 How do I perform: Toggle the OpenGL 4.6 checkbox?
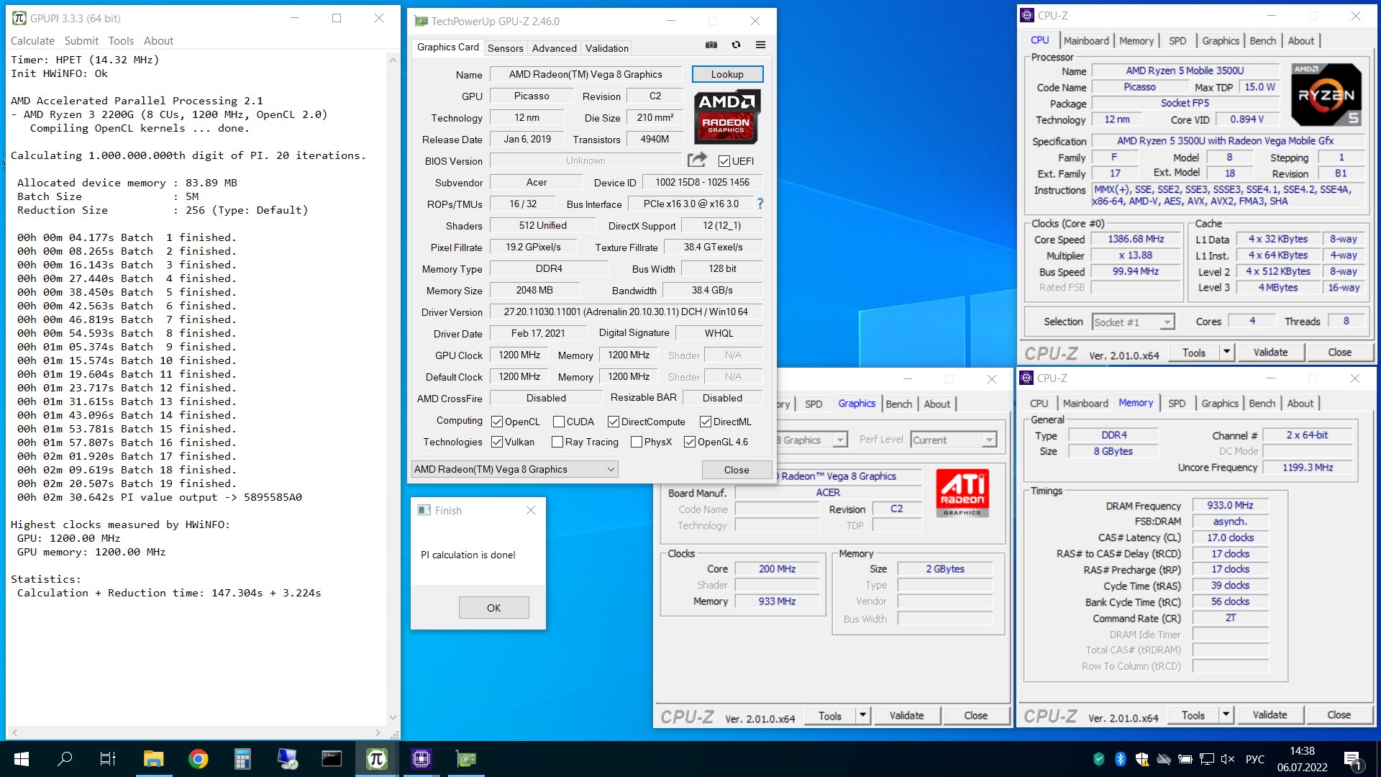pyautogui.click(x=690, y=442)
